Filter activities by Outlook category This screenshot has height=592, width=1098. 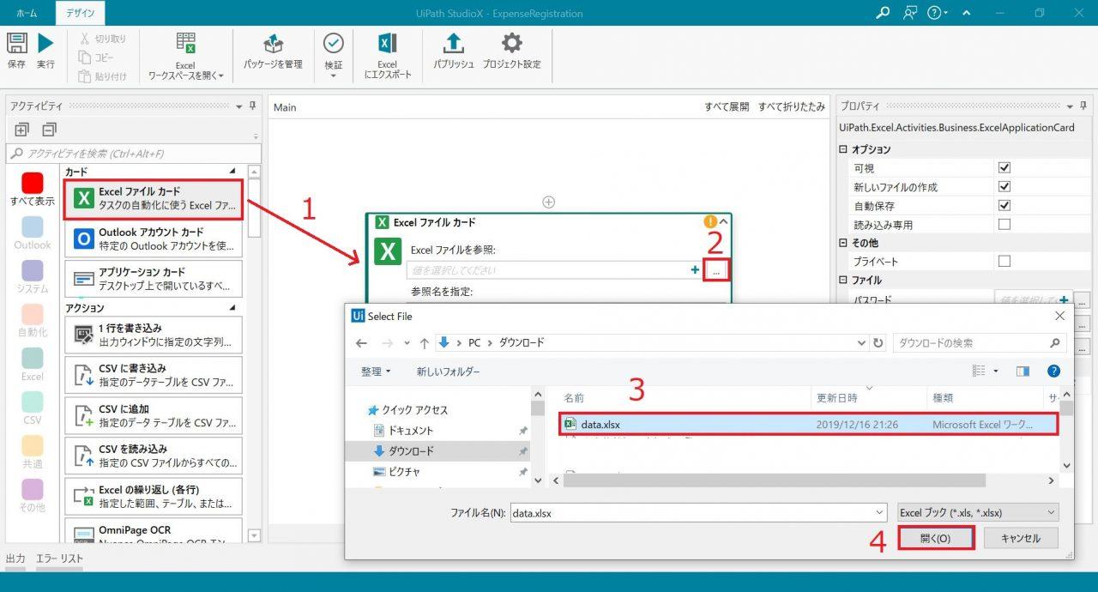click(x=33, y=233)
